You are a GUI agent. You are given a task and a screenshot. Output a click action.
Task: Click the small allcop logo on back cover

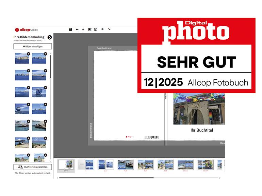point(130,137)
